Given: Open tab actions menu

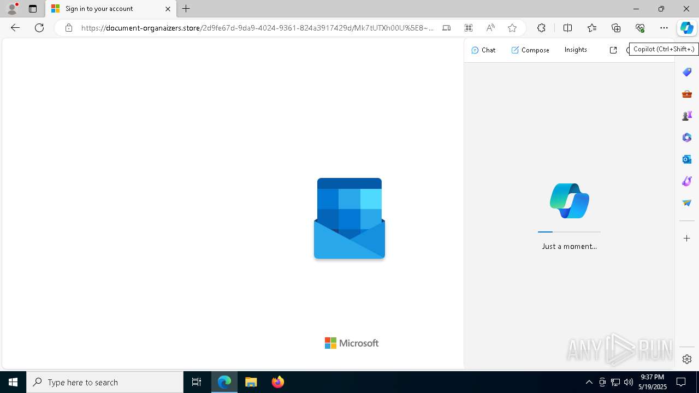Looking at the screenshot, I should (33, 9).
